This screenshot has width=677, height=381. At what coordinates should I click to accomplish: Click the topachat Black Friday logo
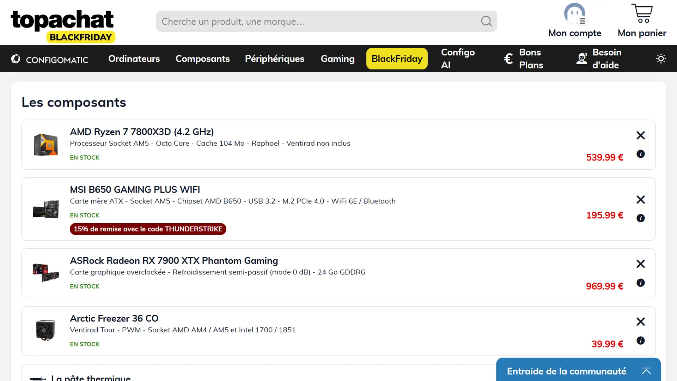[63, 26]
